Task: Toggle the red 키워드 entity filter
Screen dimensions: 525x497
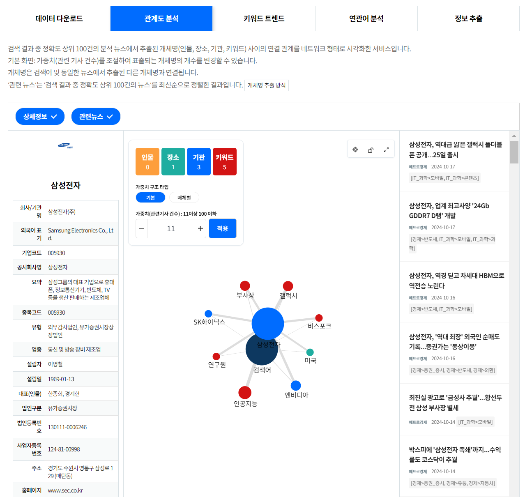Action: [x=224, y=161]
